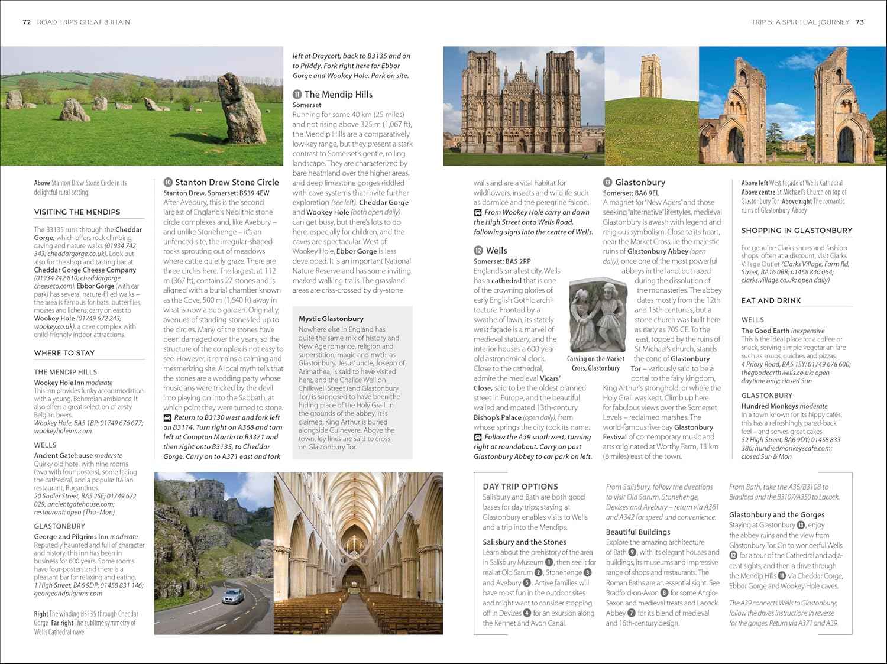Screen dimensions: 887x664
Task: Select the 'Stanton Drew Stone Circle' section title
Action: (x=227, y=183)
